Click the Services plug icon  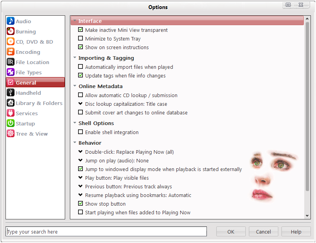click(x=11, y=113)
